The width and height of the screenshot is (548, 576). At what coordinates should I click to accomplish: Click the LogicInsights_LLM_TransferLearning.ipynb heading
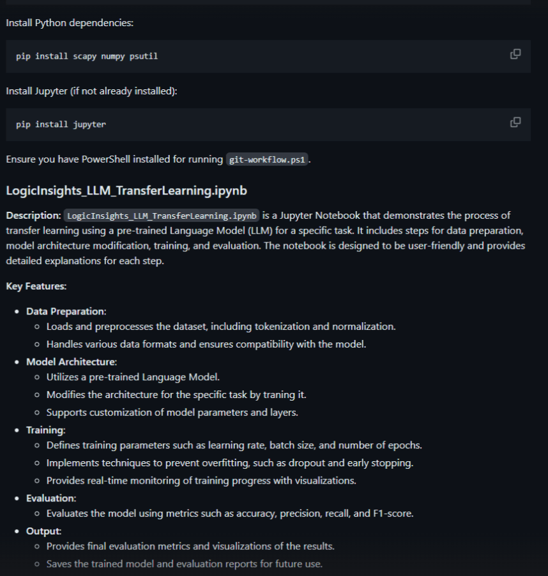coord(126,191)
